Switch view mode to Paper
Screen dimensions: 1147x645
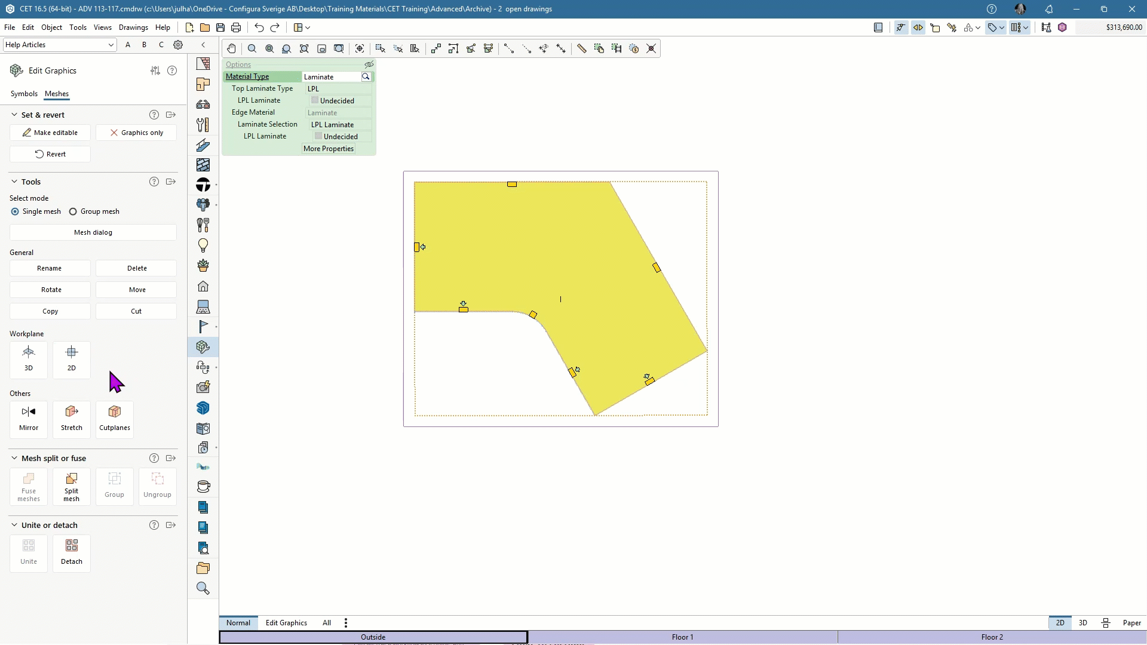1132,623
